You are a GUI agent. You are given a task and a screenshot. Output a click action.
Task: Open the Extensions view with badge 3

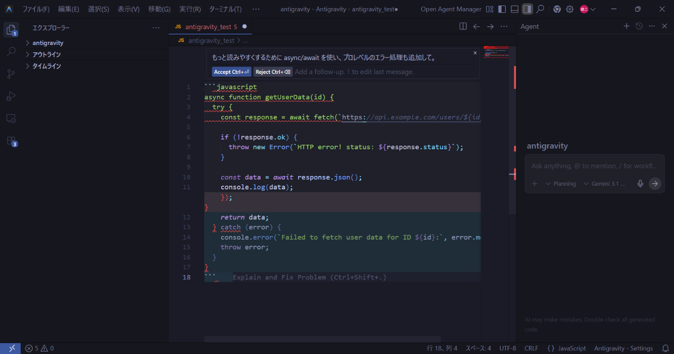point(11,141)
